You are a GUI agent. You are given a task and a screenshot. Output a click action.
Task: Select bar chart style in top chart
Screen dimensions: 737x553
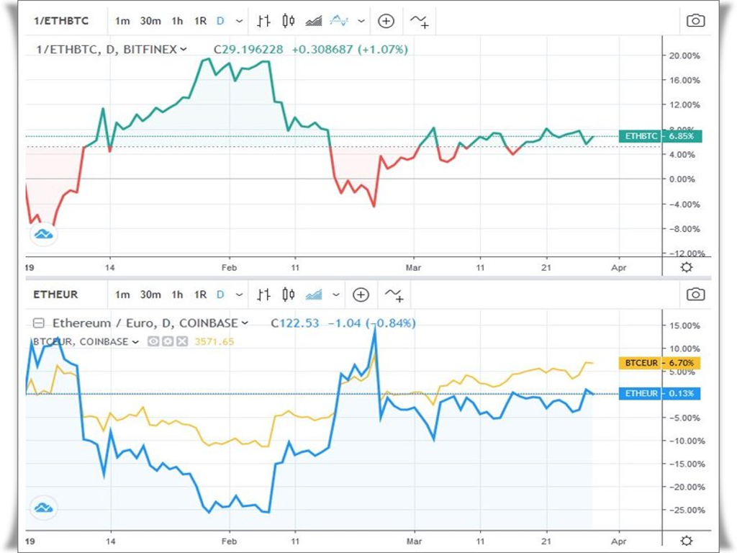tap(263, 21)
